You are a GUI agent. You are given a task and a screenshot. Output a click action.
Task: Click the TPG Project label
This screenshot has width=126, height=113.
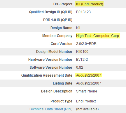(x=63, y=4)
